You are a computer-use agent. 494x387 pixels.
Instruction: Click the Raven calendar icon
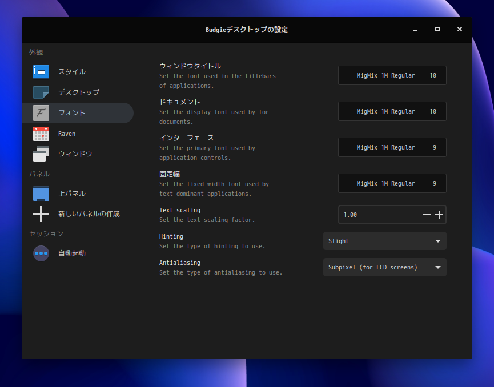pos(41,134)
